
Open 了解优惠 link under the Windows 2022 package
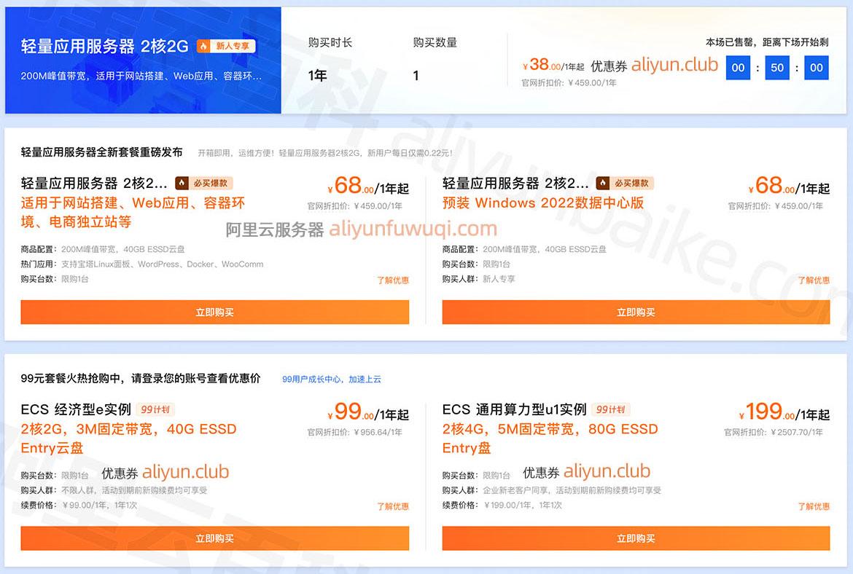click(x=814, y=280)
